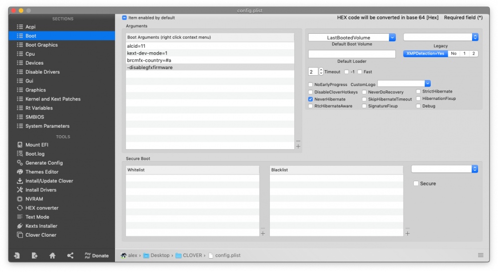The width and height of the screenshot is (498, 272).
Task: Click the Desktop folder icon in path bar
Action: (146, 256)
